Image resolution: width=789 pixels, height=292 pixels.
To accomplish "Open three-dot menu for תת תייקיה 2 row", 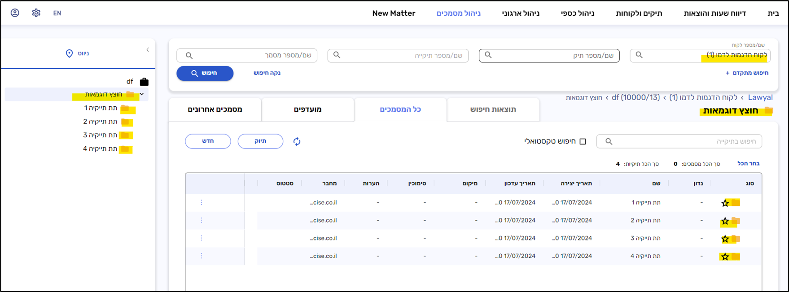I will [x=202, y=220].
